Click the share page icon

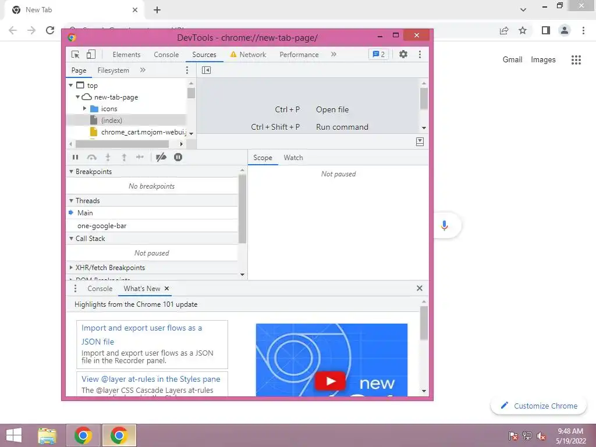[x=504, y=30]
